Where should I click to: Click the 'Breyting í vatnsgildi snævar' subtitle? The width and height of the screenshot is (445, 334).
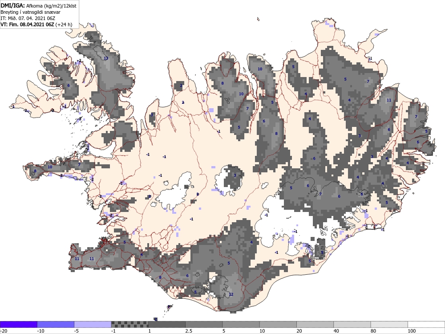[30, 12]
